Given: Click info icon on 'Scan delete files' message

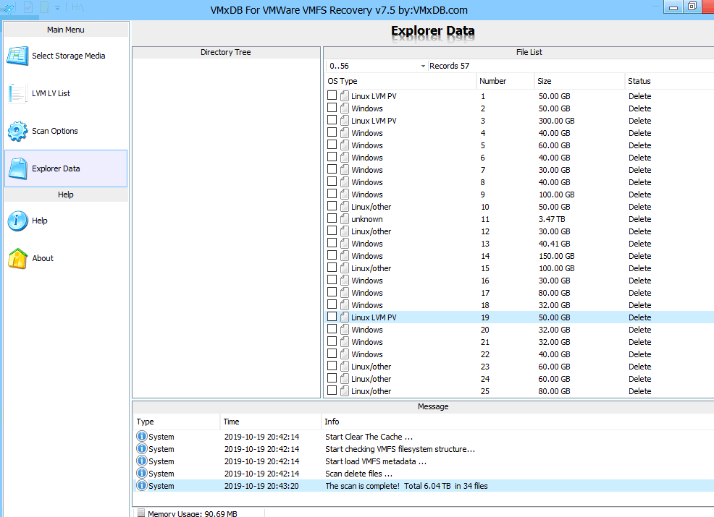Looking at the screenshot, I should (x=142, y=474).
